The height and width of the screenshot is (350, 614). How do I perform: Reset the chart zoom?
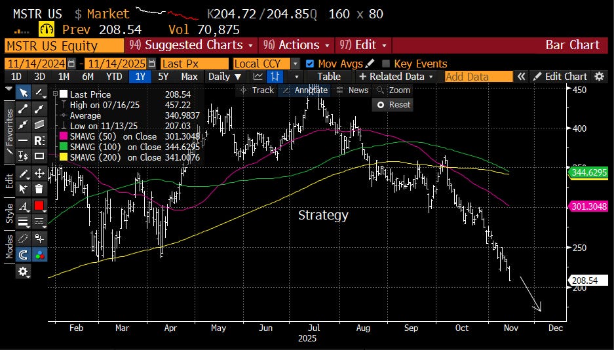393,105
